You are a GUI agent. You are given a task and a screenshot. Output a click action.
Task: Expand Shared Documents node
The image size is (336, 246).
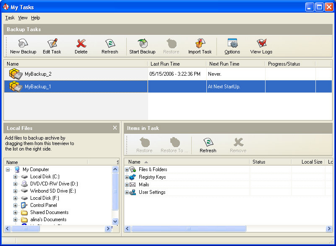click(15, 212)
